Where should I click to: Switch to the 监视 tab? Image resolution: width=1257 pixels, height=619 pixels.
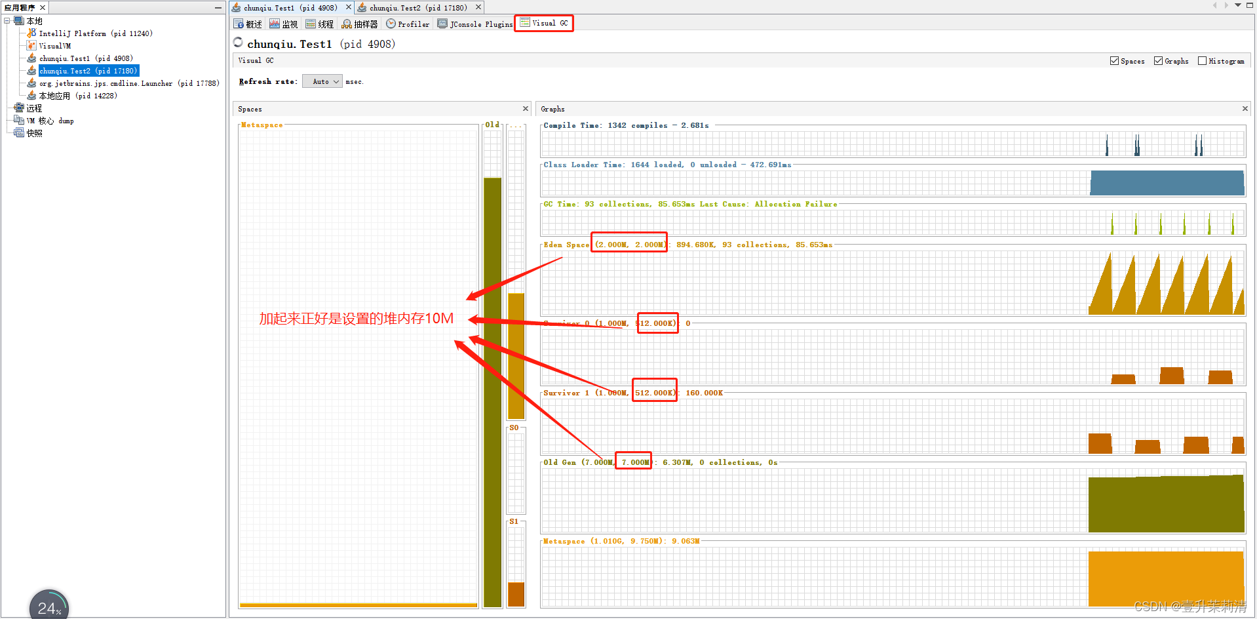coord(284,24)
